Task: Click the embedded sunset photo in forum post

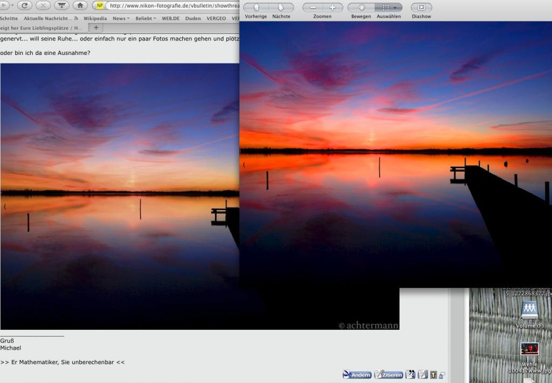Action: click(120, 197)
